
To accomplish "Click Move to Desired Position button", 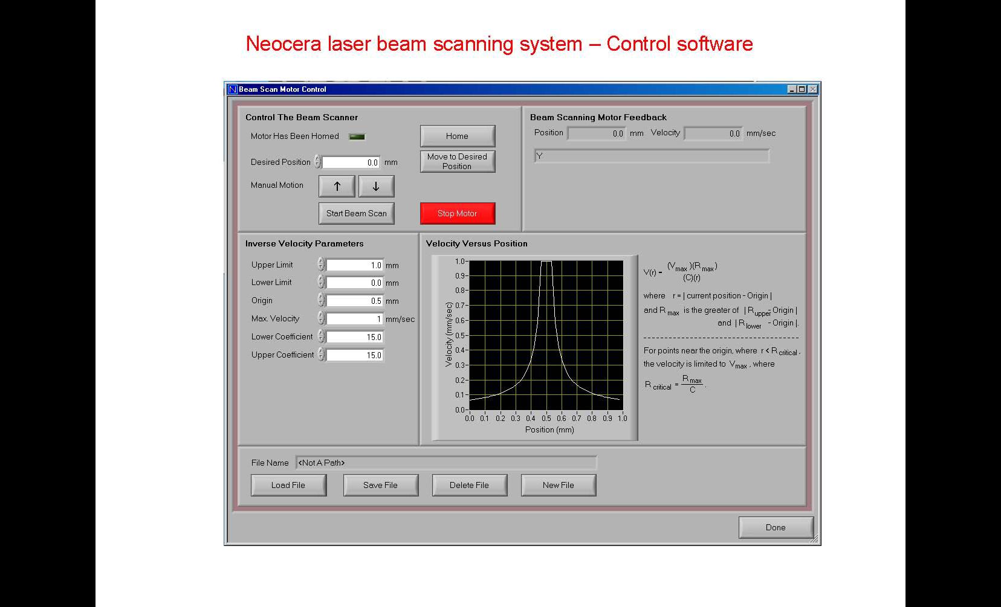I will point(458,161).
